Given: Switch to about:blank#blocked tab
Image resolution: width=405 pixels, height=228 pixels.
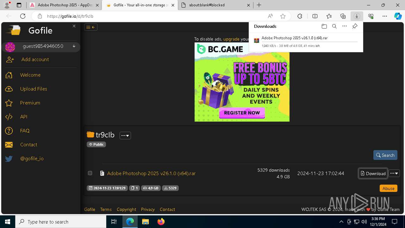Looking at the screenshot, I should [215, 5].
